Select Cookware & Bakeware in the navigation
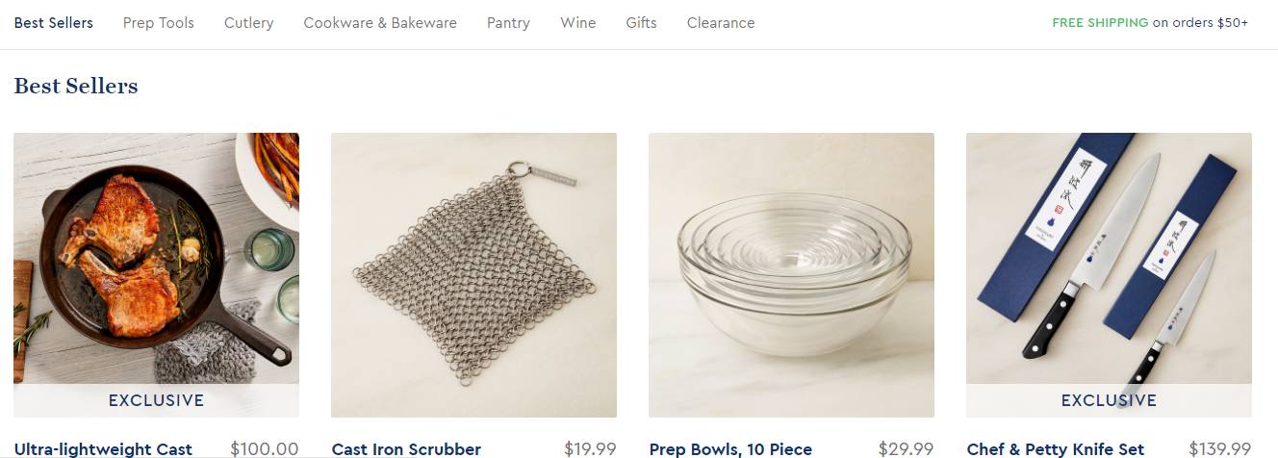This screenshot has width=1278, height=458. [380, 23]
